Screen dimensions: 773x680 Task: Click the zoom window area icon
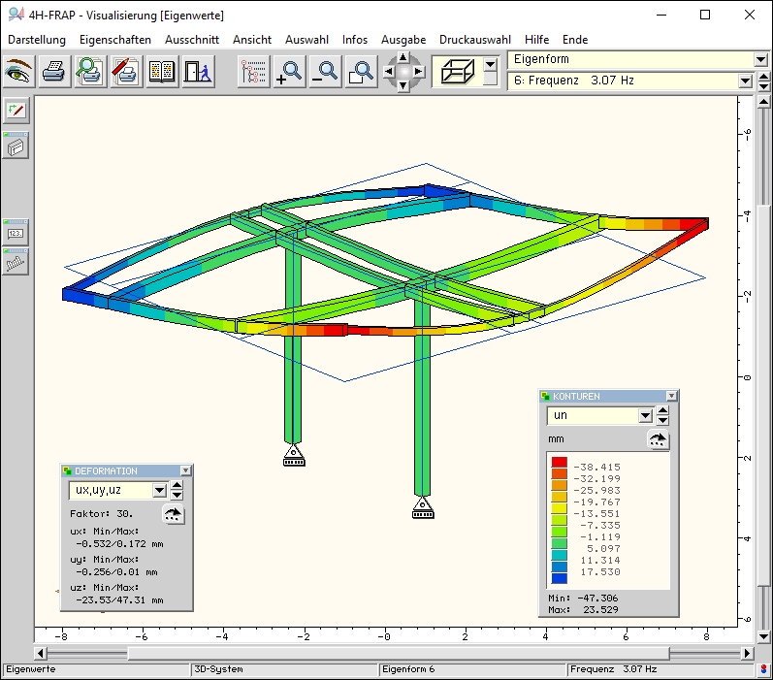pyautogui.click(x=361, y=71)
